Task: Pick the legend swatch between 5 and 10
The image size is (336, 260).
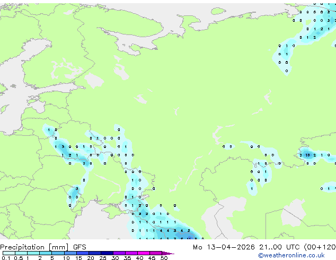Action: [x=58, y=253]
